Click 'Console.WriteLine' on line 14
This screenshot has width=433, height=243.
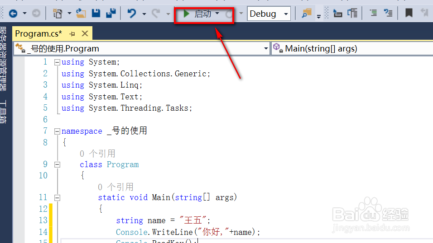pyautogui.click(x=154, y=232)
